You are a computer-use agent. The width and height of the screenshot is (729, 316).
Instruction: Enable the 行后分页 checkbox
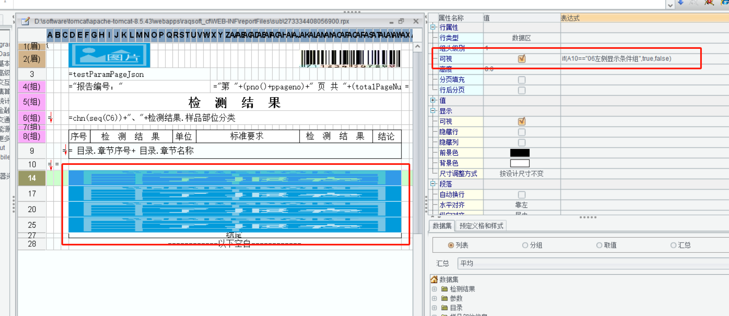[522, 90]
